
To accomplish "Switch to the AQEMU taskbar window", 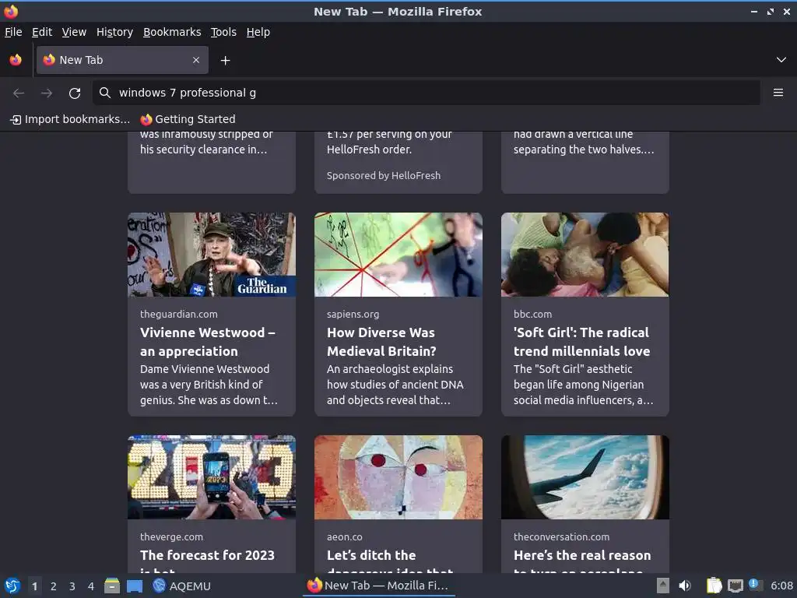I will point(182,586).
